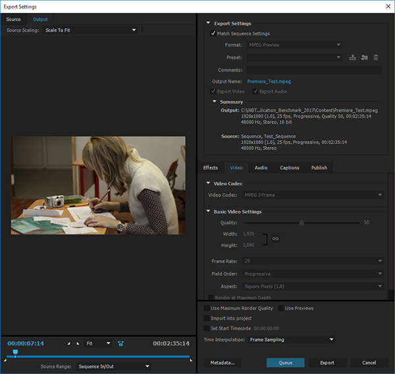Open the Time Interpolation dropdown

point(291,340)
